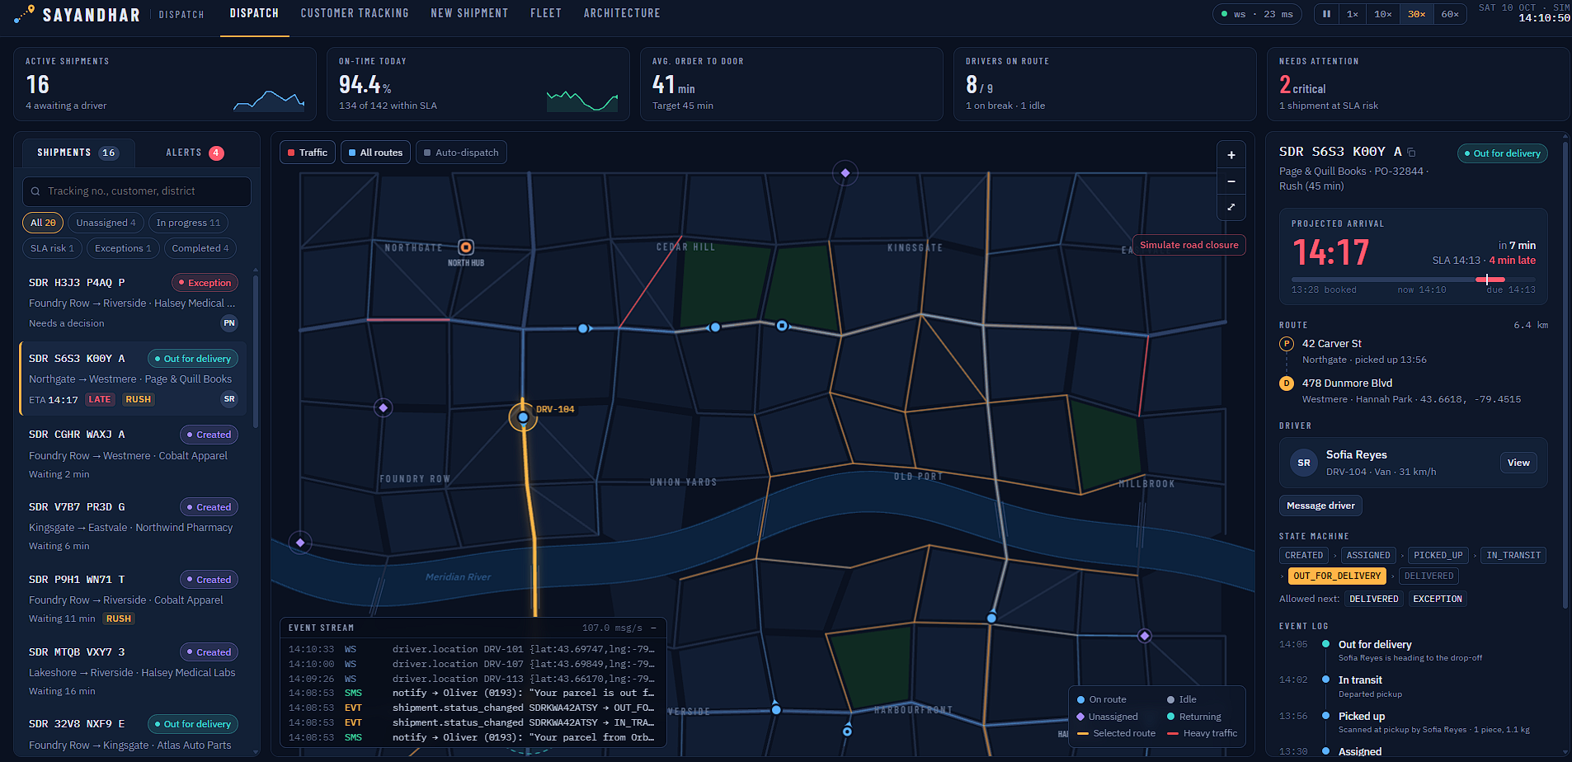Image resolution: width=1572 pixels, height=762 pixels.
Task: Show only SLA risk shipments
Action: pos(52,248)
